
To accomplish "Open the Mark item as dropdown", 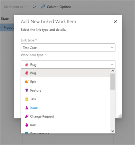I will (x=16, y=7).
